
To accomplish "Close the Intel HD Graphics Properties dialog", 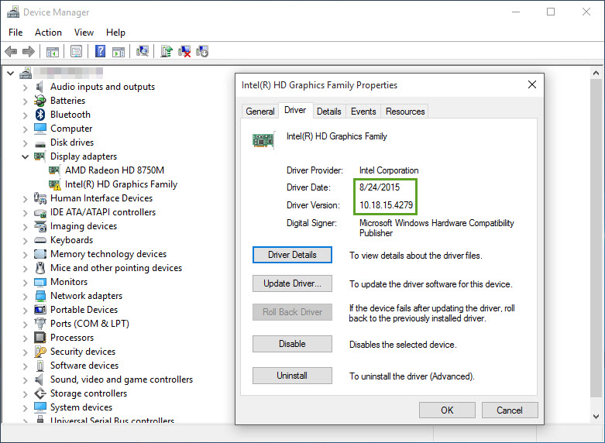I will tap(532, 84).
